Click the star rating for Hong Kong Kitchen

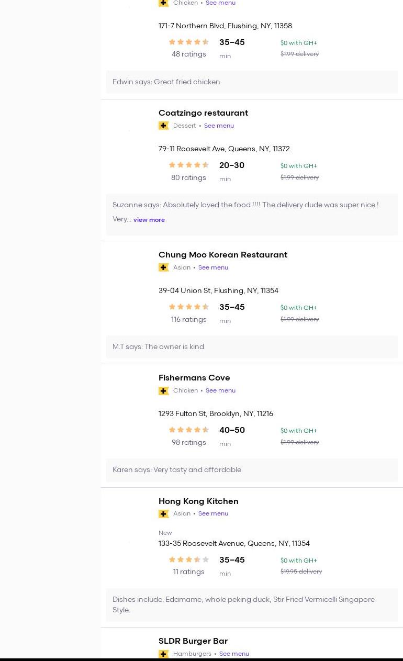point(189,560)
